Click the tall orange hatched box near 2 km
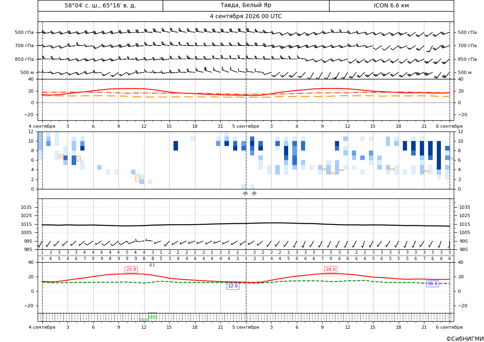 point(138,178)
